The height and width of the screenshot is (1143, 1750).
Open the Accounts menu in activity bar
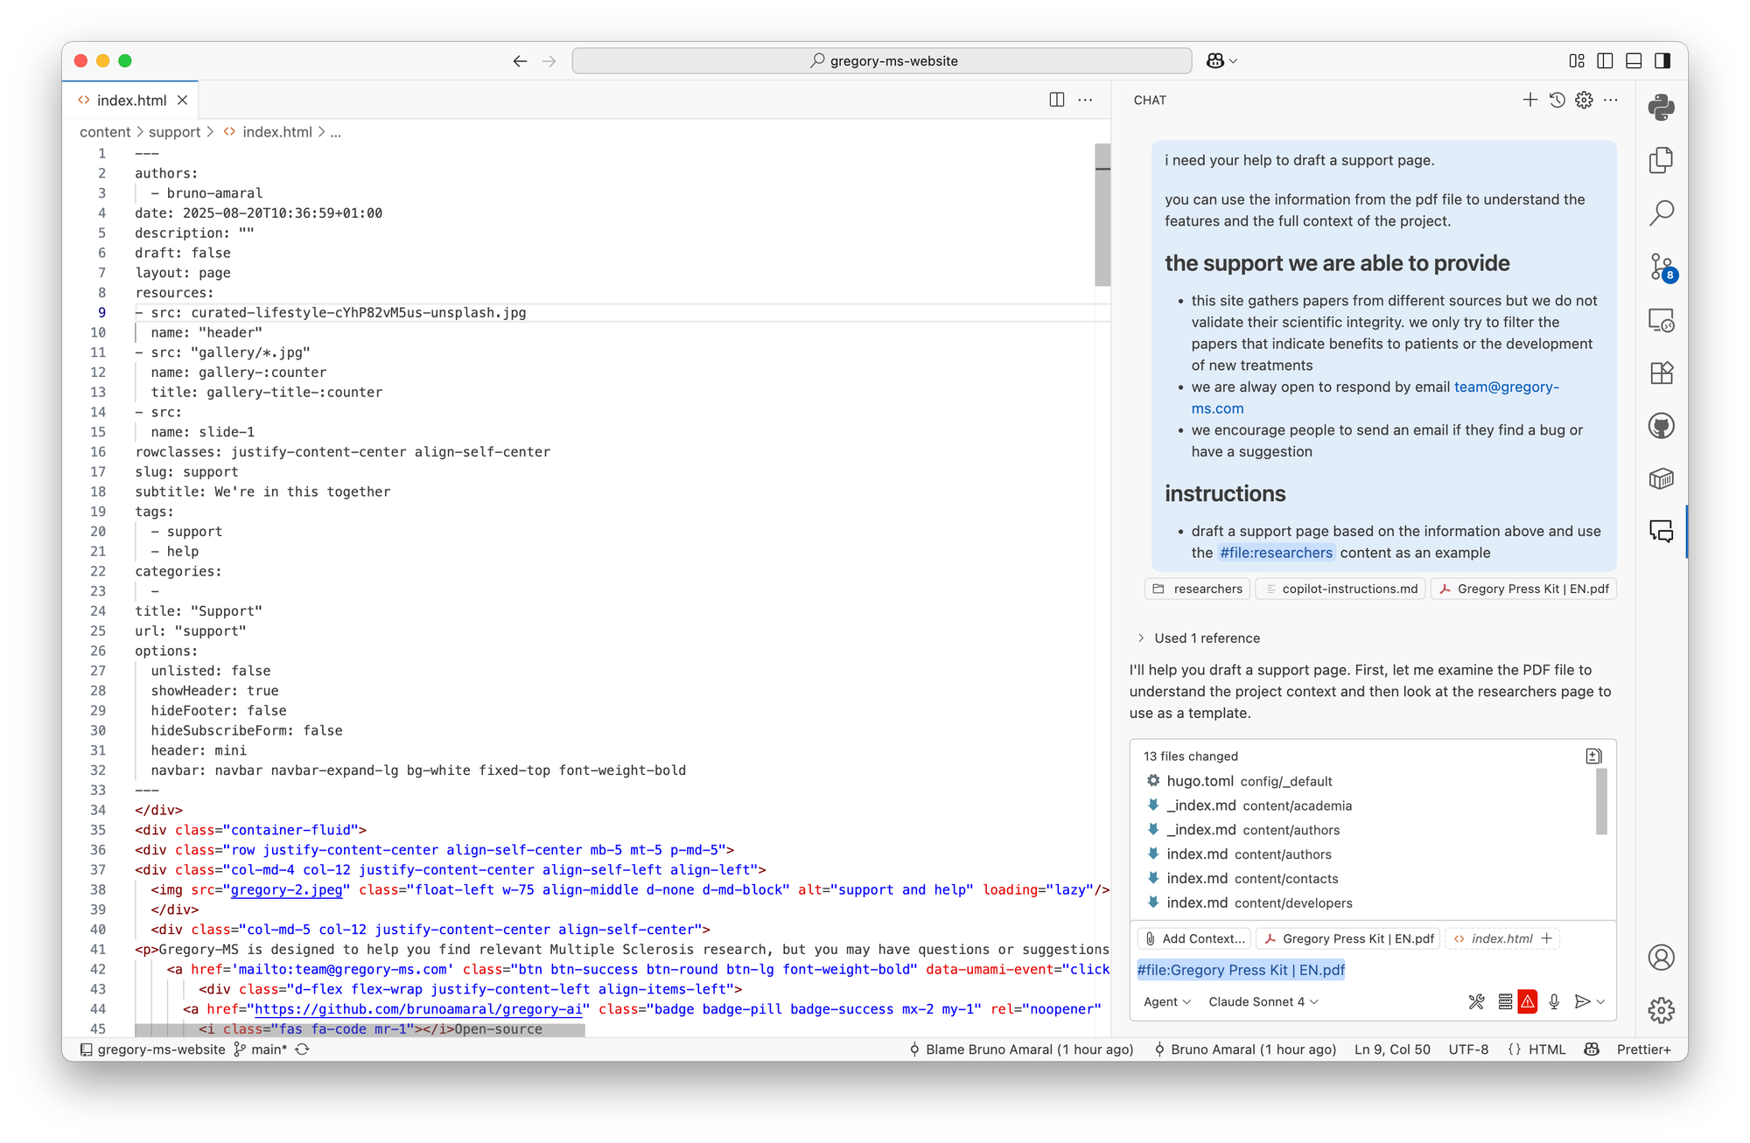click(x=1661, y=958)
